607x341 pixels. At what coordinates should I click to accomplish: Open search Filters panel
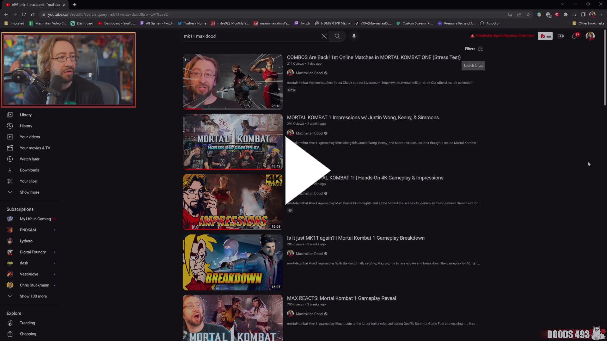[474, 49]
